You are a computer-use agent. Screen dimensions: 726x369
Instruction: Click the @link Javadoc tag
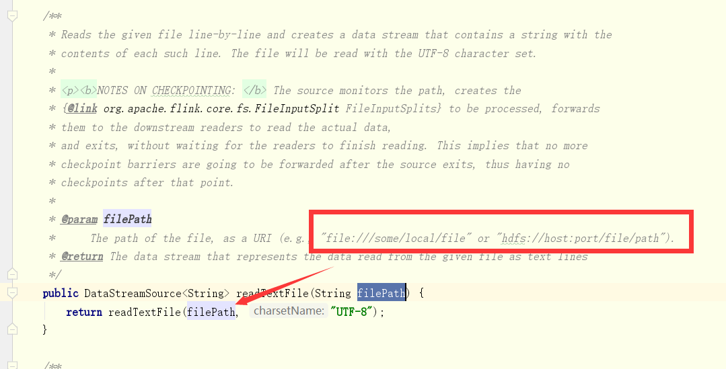pos(82,109)
